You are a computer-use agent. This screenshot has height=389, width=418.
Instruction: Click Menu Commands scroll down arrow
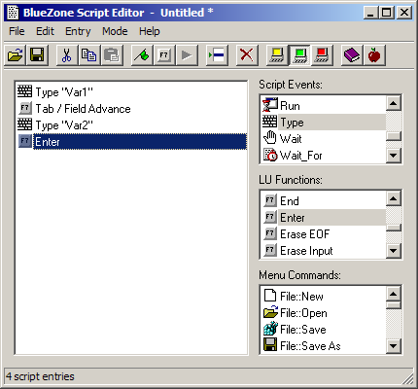[394, 346]
